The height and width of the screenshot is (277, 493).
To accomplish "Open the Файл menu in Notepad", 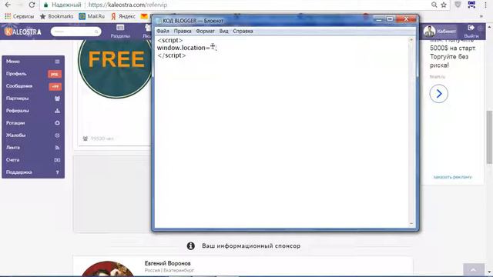I will tap(163, 31).
